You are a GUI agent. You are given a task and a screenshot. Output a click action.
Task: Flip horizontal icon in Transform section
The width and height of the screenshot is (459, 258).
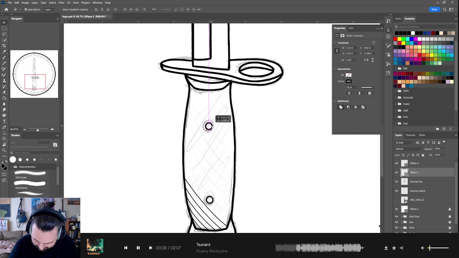pyautogui.click(x=366, y=60)
